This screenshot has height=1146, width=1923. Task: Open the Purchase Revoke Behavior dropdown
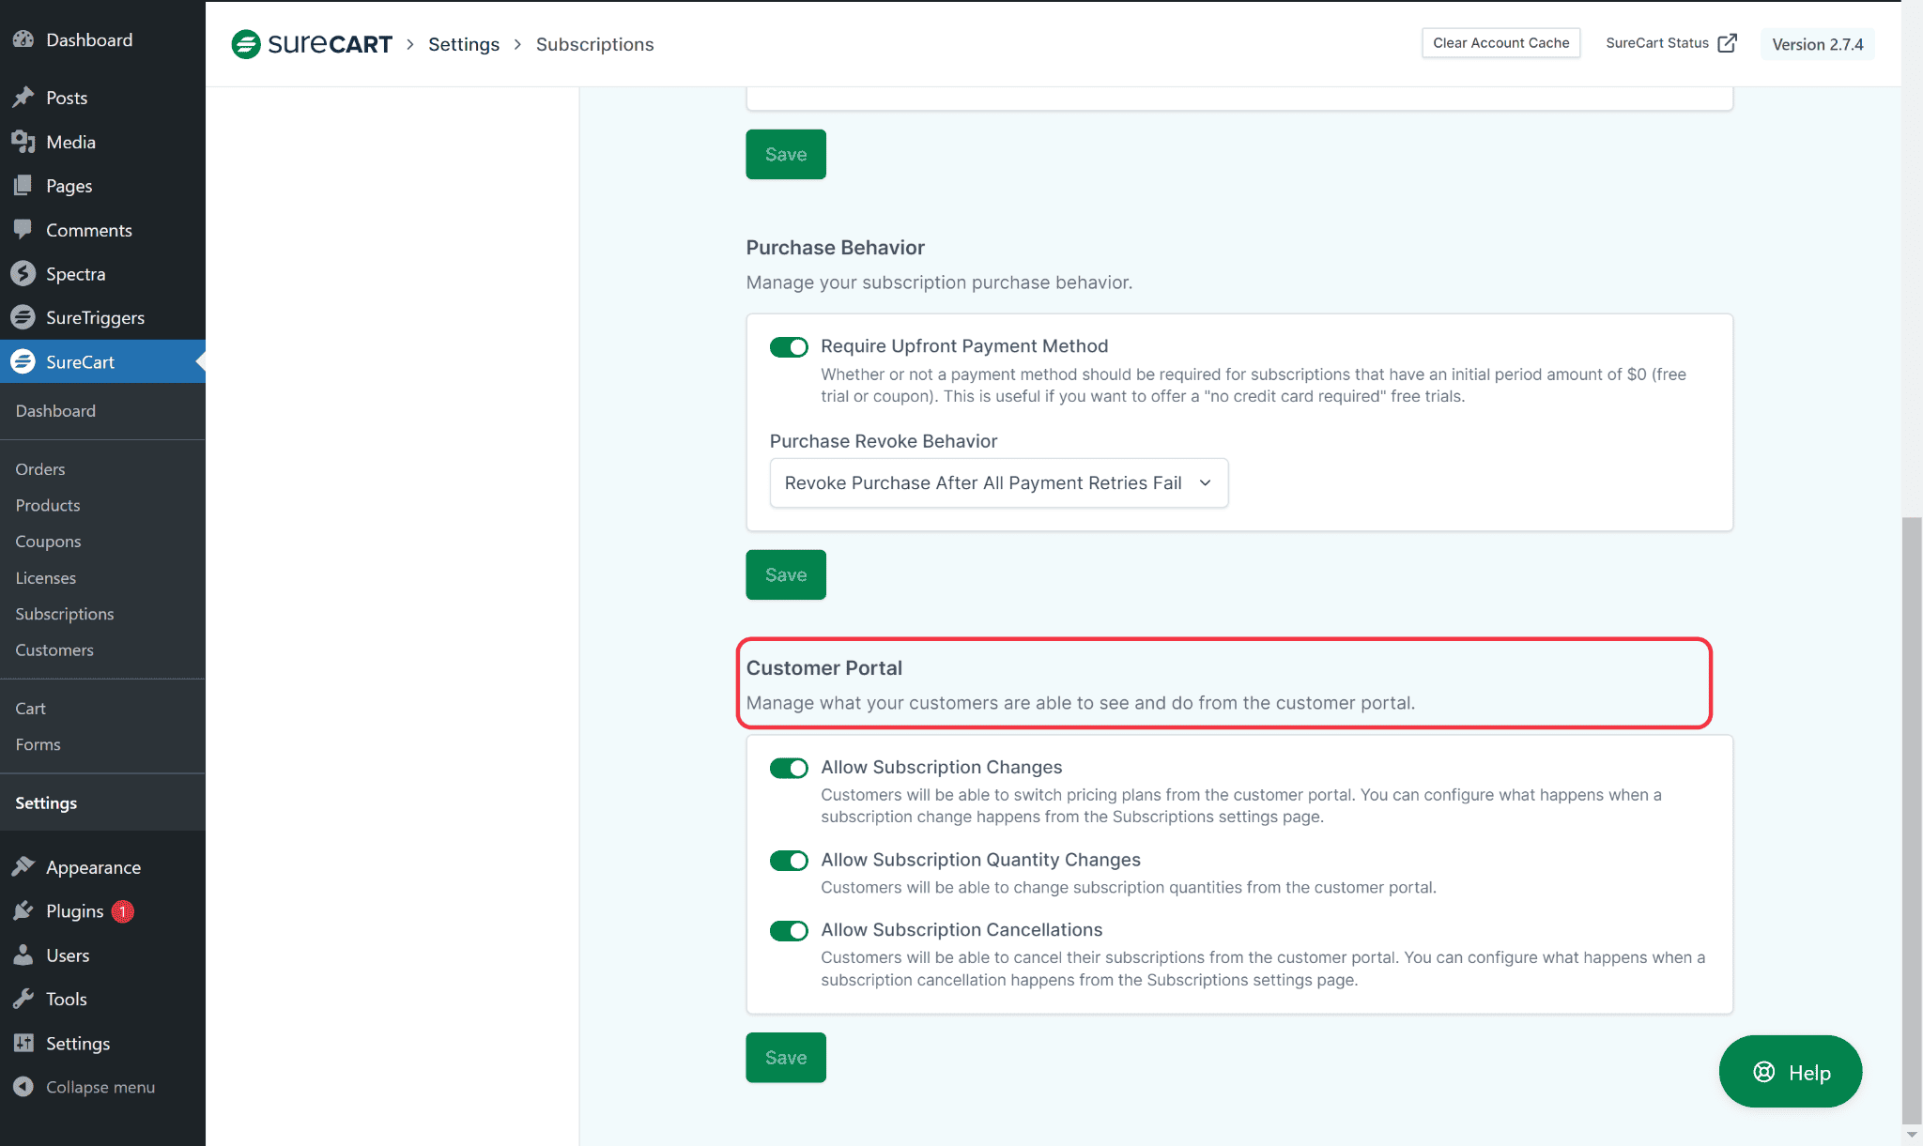coord(998,482)
